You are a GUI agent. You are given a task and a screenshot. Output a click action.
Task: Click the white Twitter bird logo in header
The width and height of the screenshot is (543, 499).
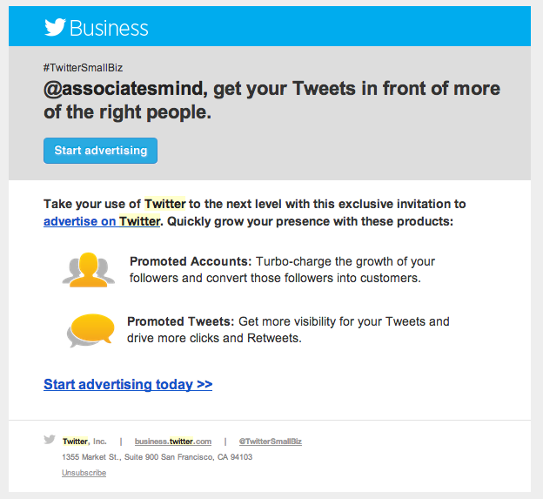pos(55,27)
